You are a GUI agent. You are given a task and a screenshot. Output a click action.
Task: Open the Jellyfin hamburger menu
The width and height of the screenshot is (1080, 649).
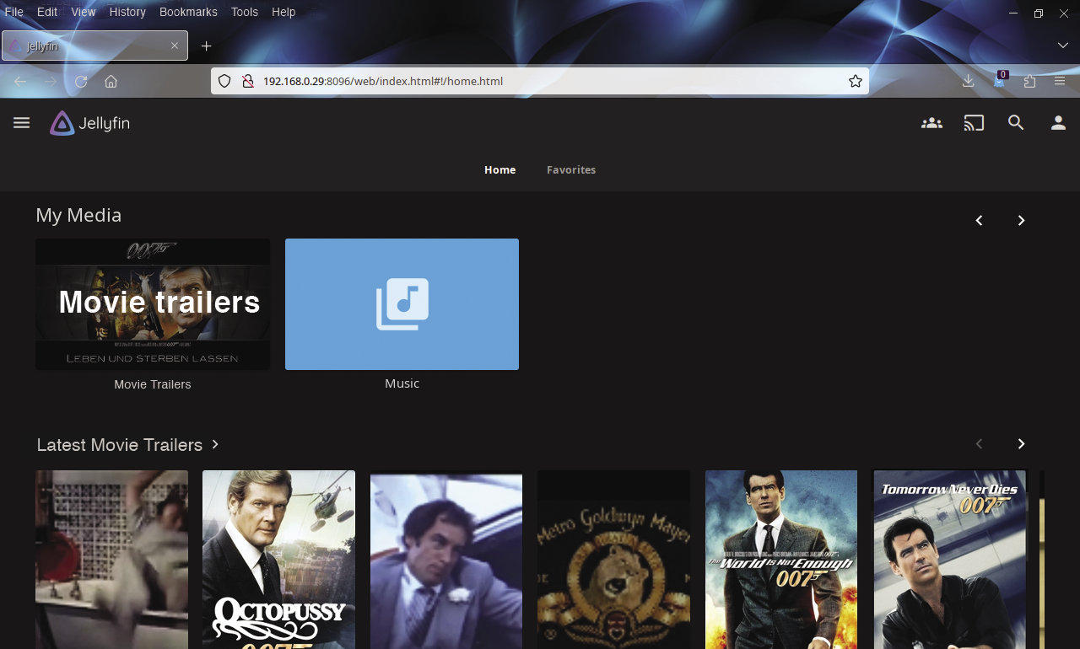(x=22, y=123)
